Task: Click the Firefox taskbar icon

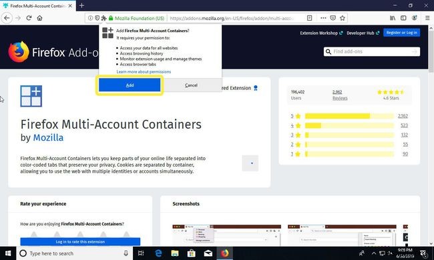Action: 225,253
